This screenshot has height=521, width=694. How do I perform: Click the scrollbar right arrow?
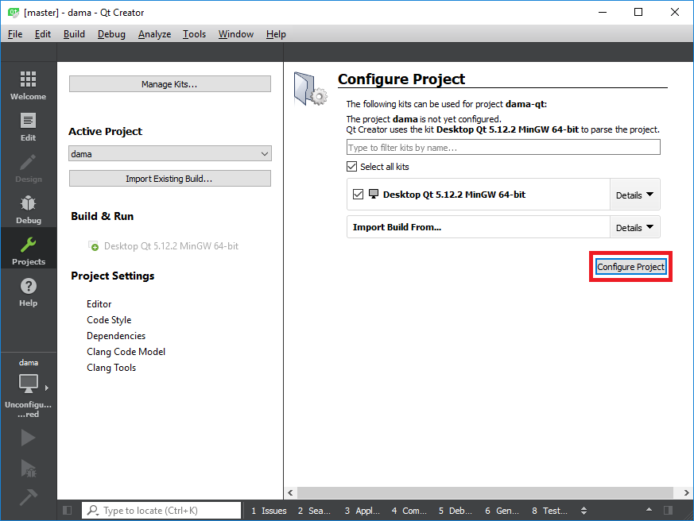click(687, 492)
